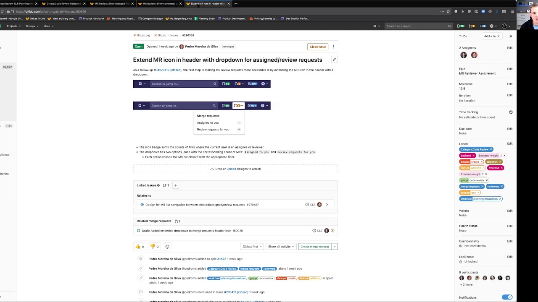
Task: Open the add reaction emoji picker
Action: [167, 247]
